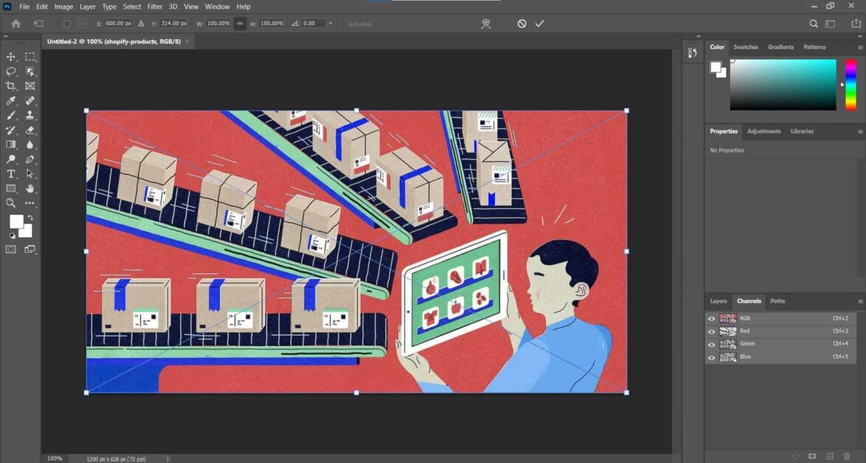The height and width of the screenshot is (463, 866).
Task: Hide the Red channel
Action: pyautogui.click(x=711, y=331)
